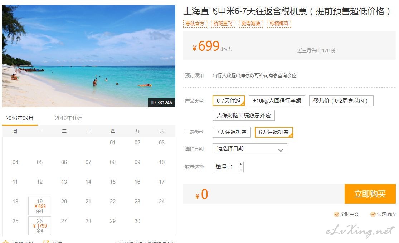
Task: Click calendar date 01
Action: pyautogui.click(x=113, y=143)
